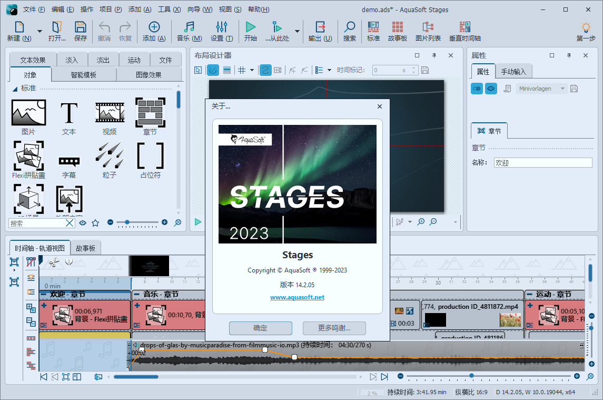Toggle the grid icon in layout designer
603x400 pixels.
point(242,70)
